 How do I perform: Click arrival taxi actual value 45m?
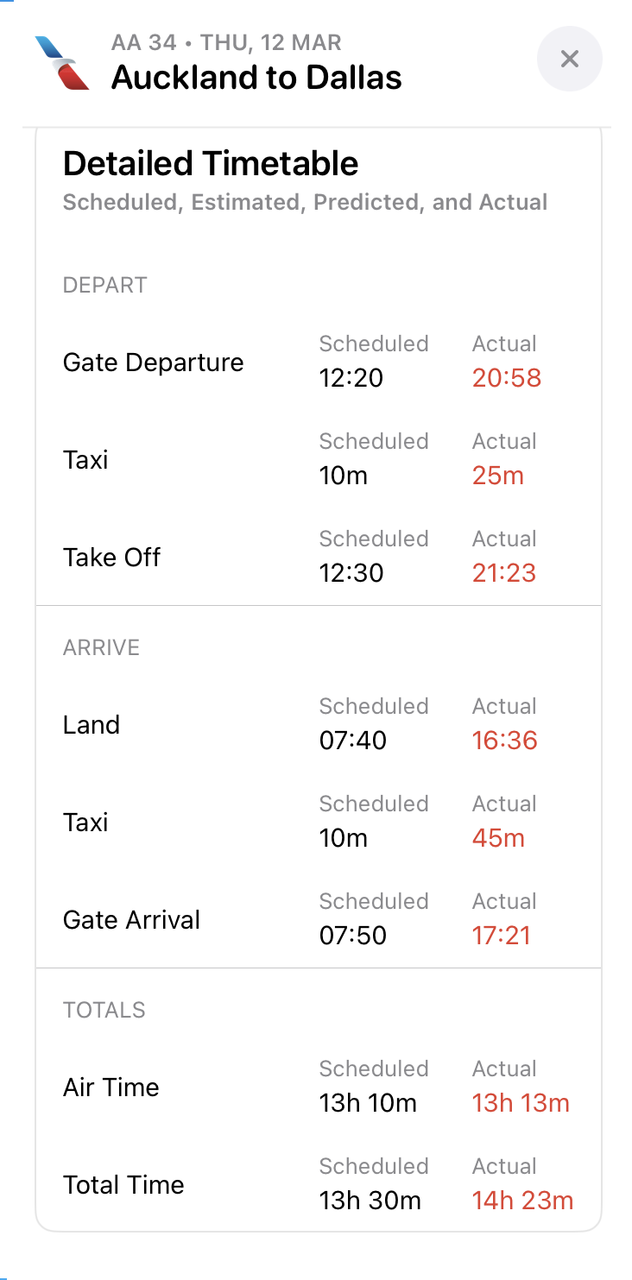[498, 838]
